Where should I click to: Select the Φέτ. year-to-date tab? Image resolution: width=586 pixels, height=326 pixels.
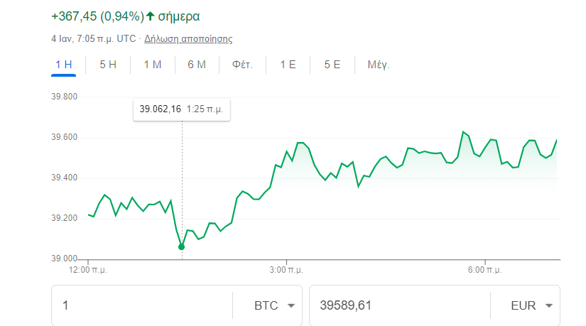(242, 65)
